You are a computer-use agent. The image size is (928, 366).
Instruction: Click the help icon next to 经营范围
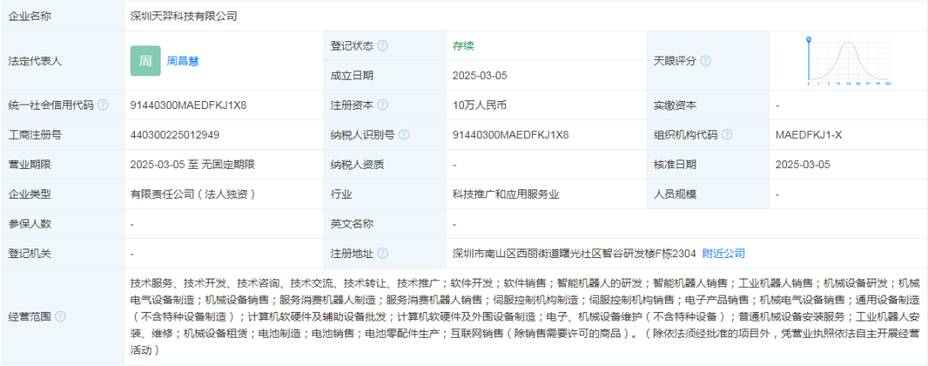pos(60,316)
